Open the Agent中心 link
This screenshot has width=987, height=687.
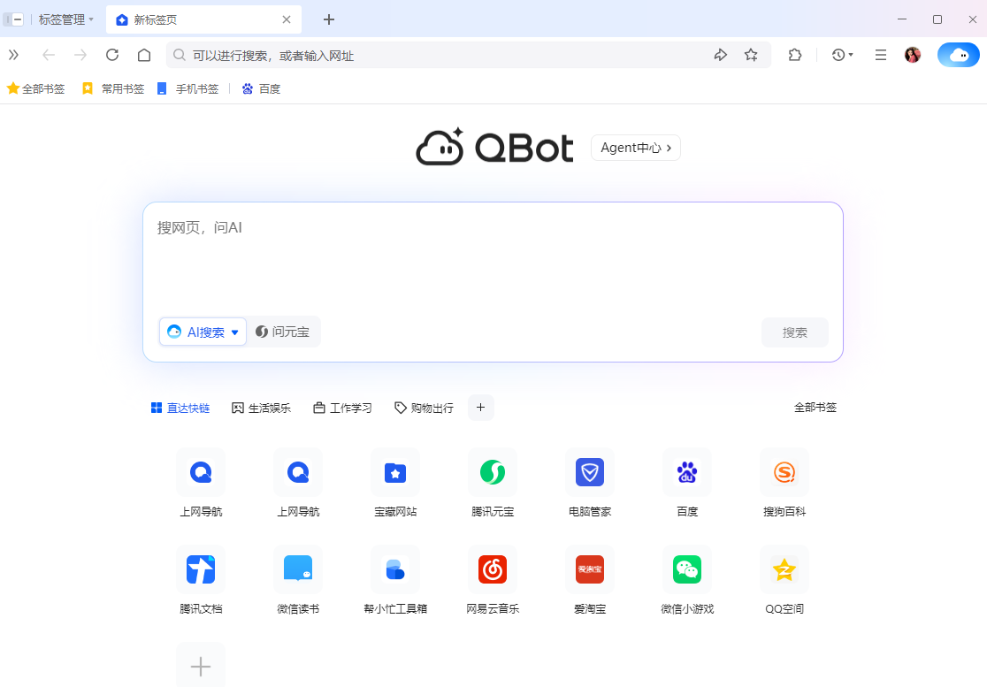tap(635, 148)
